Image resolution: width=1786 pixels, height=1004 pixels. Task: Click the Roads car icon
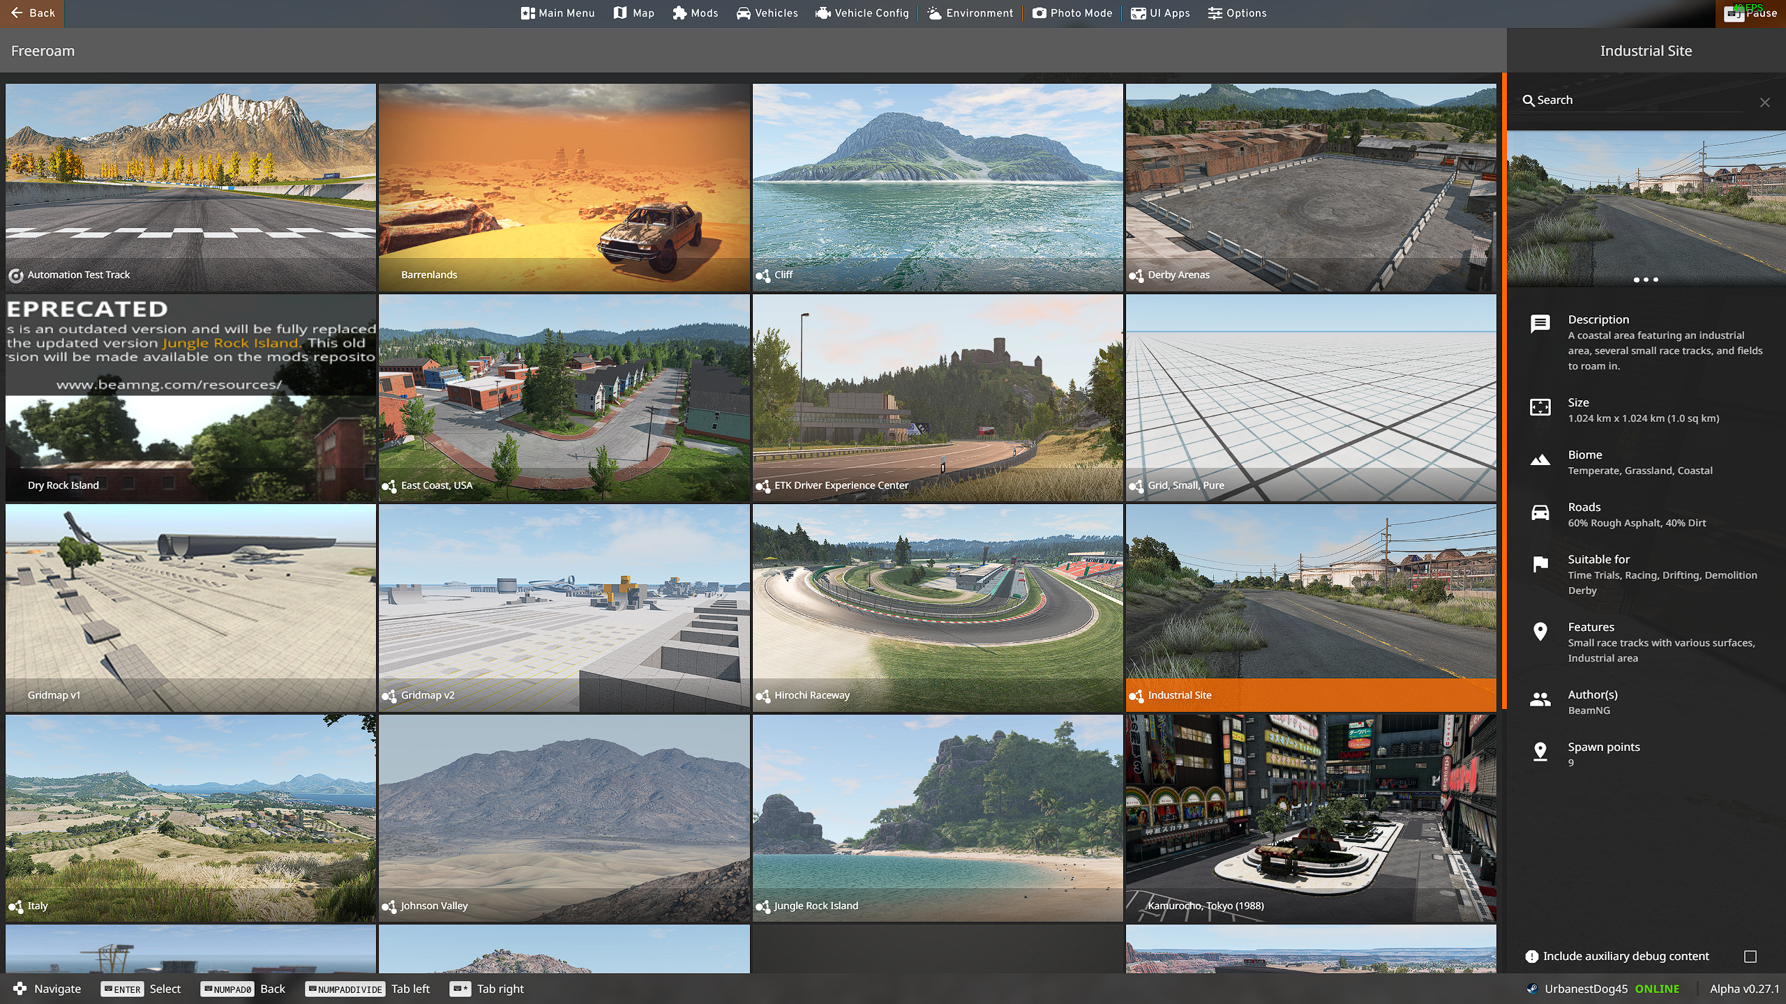[1540, 512]
